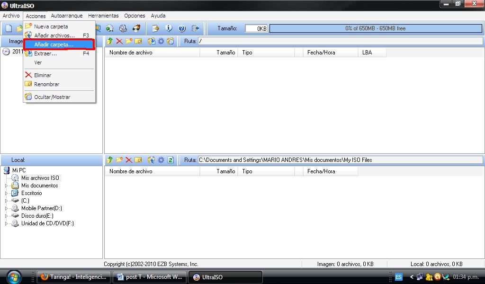Screen dimensions: 485x284
Task: Click the red X delete icon in image toolbar
Action: [119, 41]
